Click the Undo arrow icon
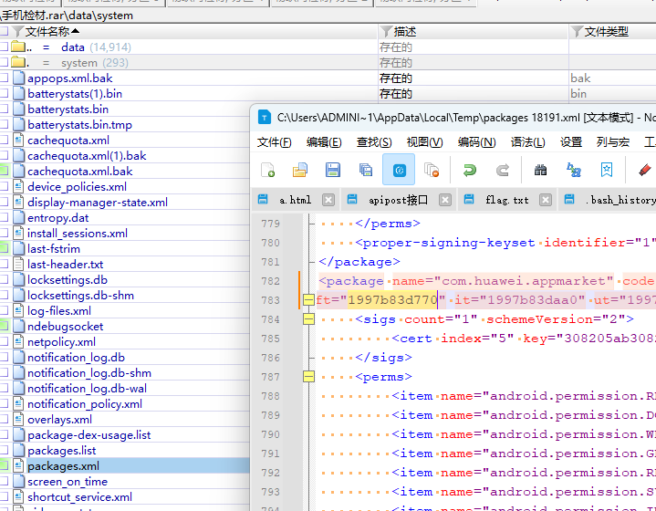The image size is (656, 511). 469,170
